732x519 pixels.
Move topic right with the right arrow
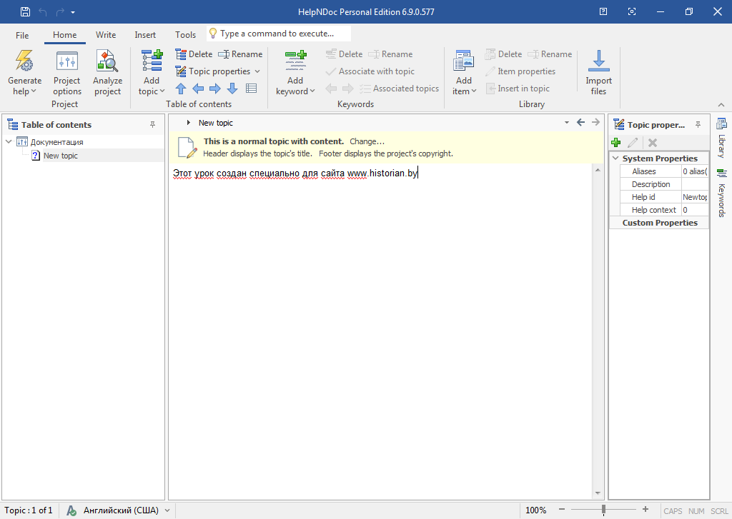point(214,88)
